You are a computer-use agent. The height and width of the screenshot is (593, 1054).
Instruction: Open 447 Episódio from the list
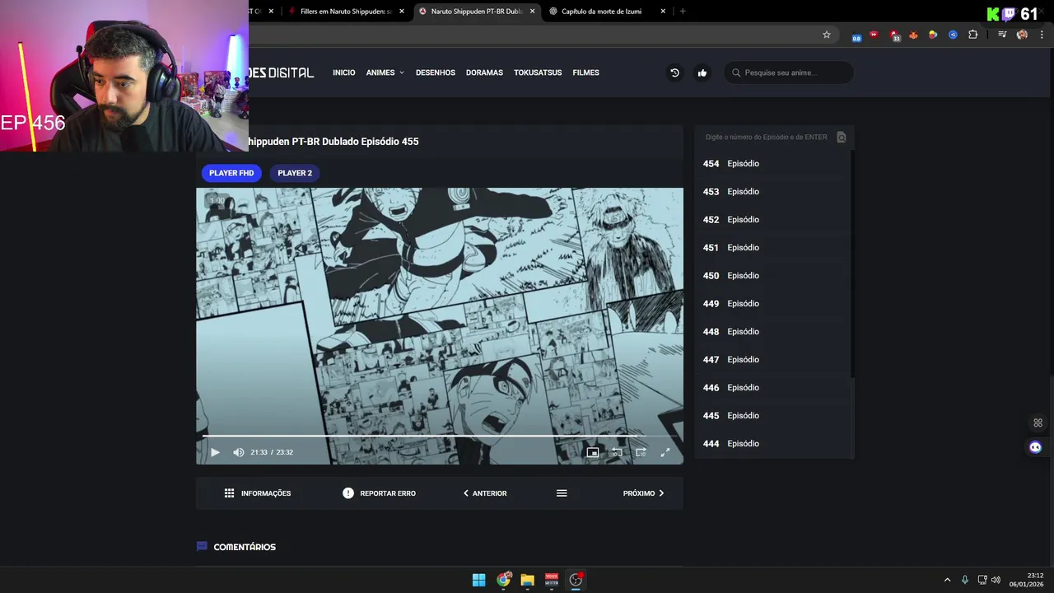click(x=772, y=360)
